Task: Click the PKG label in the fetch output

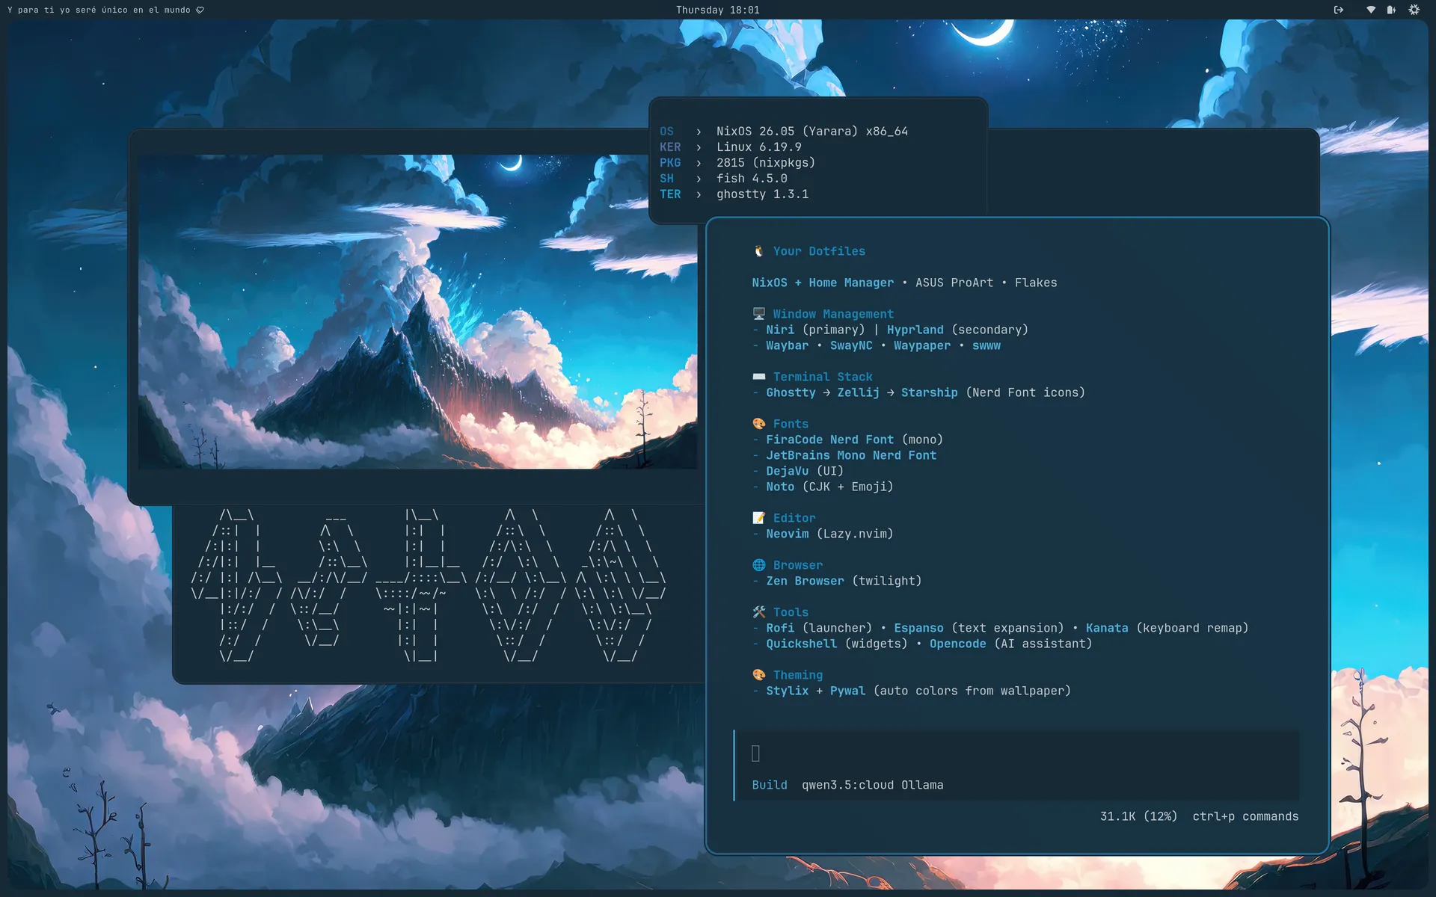Action: point(670,162)
